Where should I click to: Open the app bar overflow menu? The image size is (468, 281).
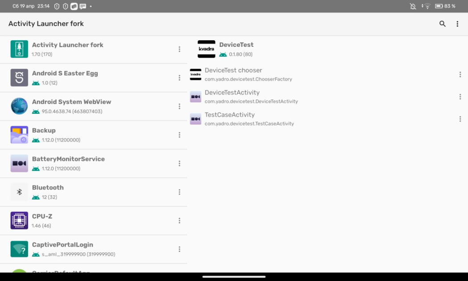coord(457,24)
